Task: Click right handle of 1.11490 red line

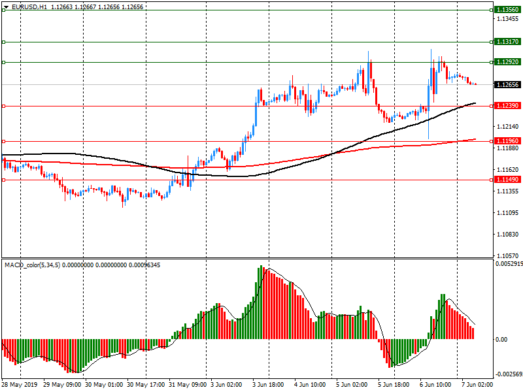Action: [492, 180]
